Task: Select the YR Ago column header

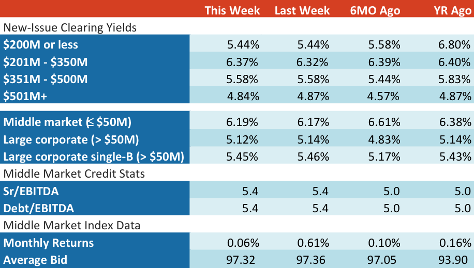Action: (453, 11)
